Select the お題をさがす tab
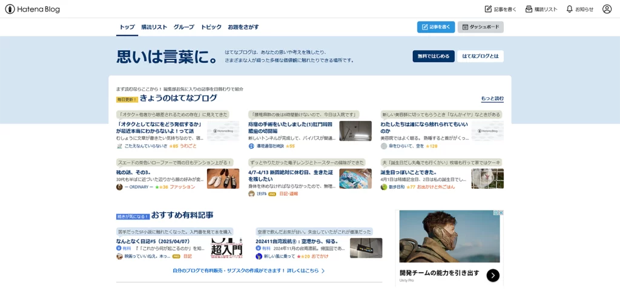Screen dimensions: 620x289 click(x=243, y=27)
